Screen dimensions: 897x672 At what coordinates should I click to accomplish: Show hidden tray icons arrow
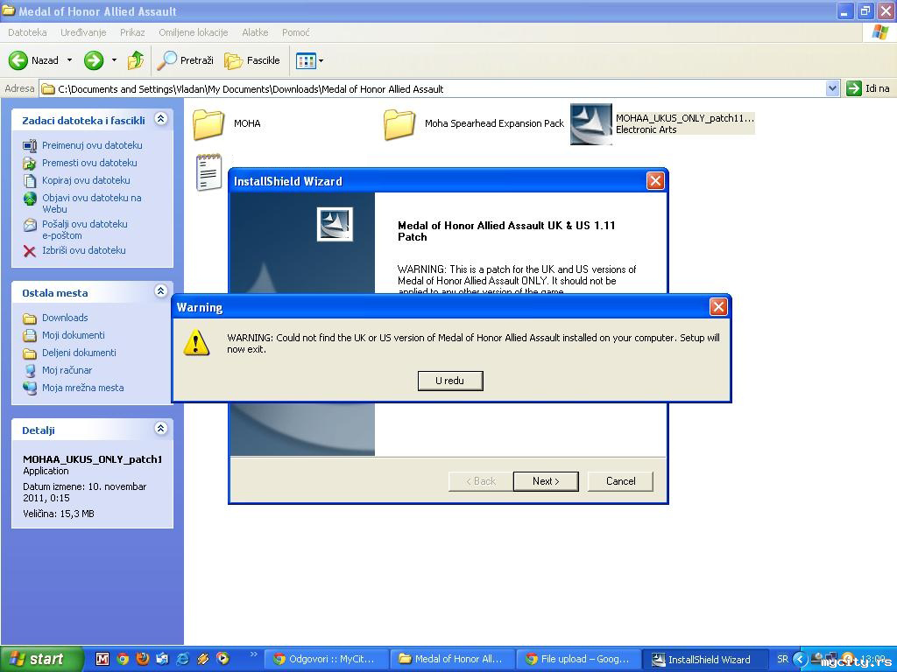click(801, 659)
